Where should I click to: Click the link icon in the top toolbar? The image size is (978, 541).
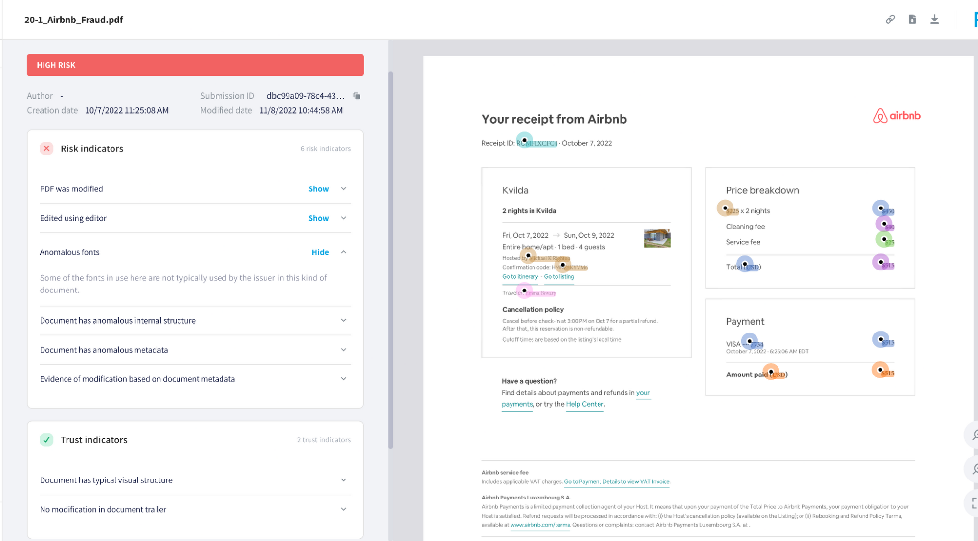pos(890,19)
